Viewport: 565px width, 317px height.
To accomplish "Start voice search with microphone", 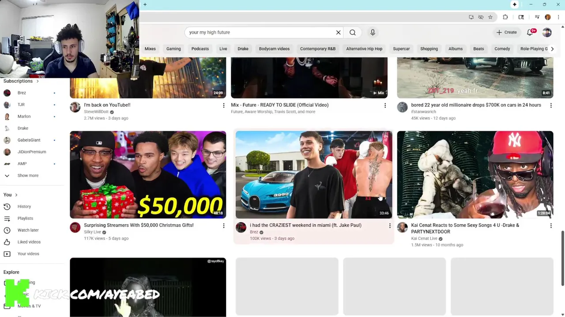I will [373, 32].
